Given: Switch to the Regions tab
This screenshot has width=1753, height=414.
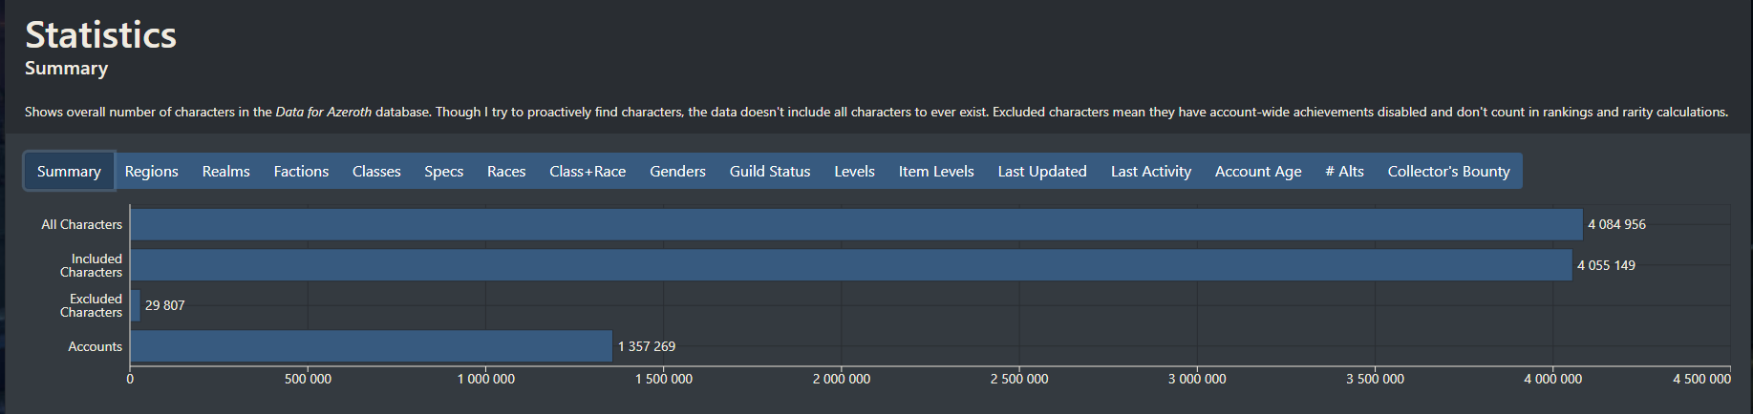Looking at the screenshot, I should [151, 172].
